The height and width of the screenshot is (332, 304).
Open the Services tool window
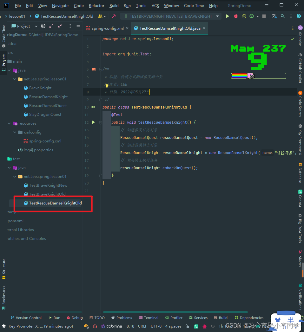click(198, 318)
